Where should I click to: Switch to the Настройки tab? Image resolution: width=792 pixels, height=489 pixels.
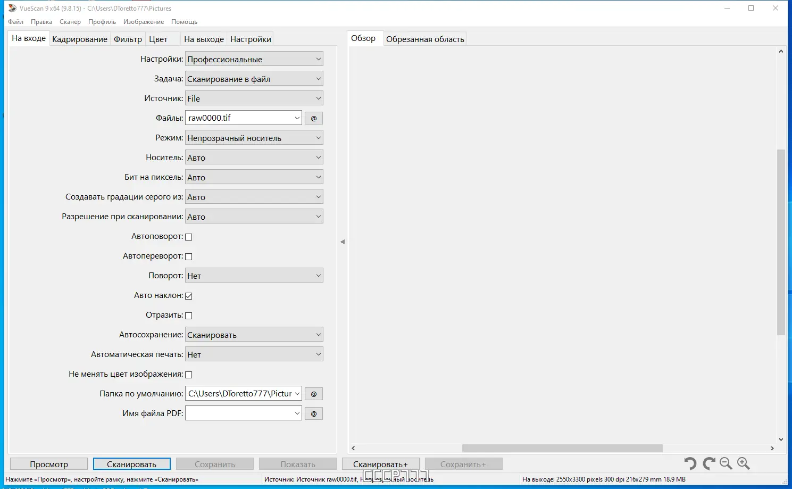coord(251,39)
